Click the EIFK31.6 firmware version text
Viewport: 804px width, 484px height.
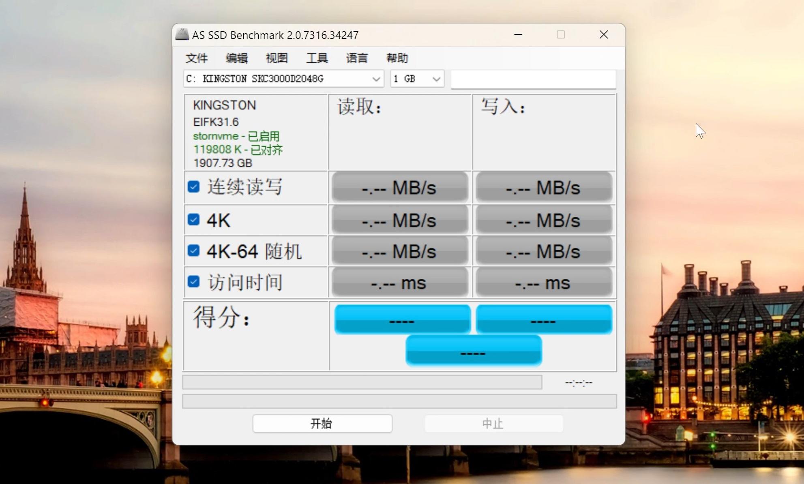(216, 122)
